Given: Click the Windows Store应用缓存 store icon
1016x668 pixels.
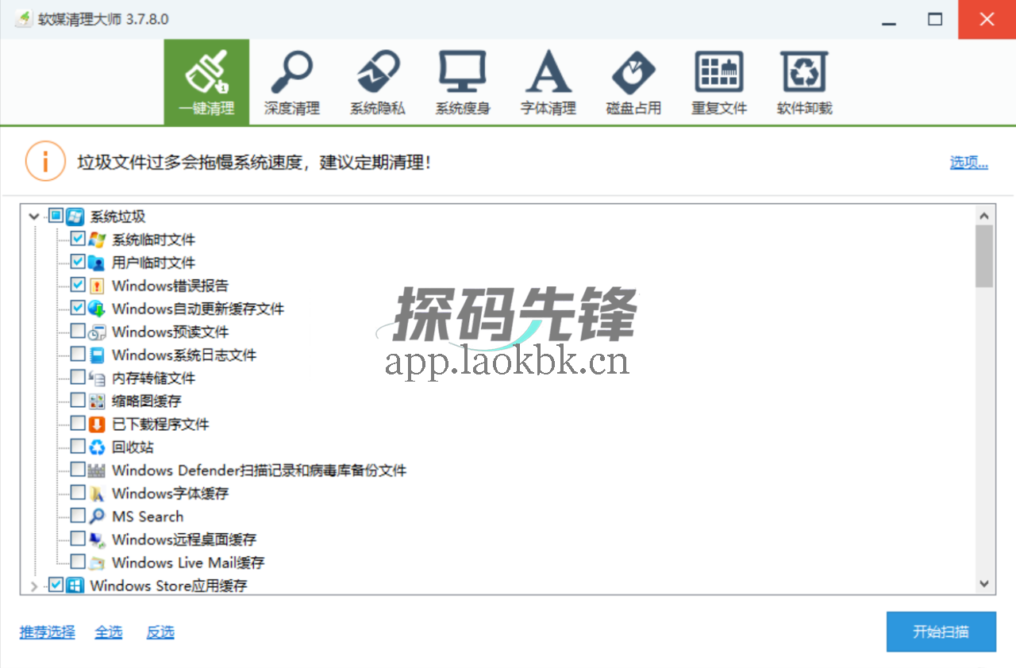Looking at the screenshot, I should 75,585.
